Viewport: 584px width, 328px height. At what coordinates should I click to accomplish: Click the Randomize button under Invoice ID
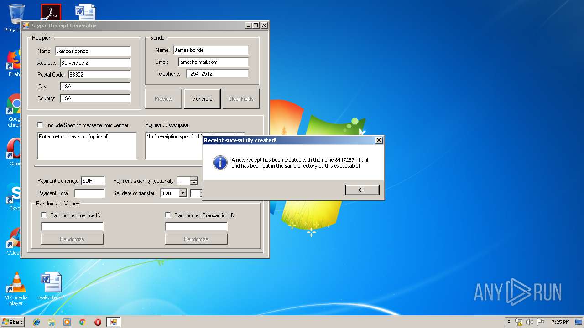pyautogui.click(x=72, y=239)
